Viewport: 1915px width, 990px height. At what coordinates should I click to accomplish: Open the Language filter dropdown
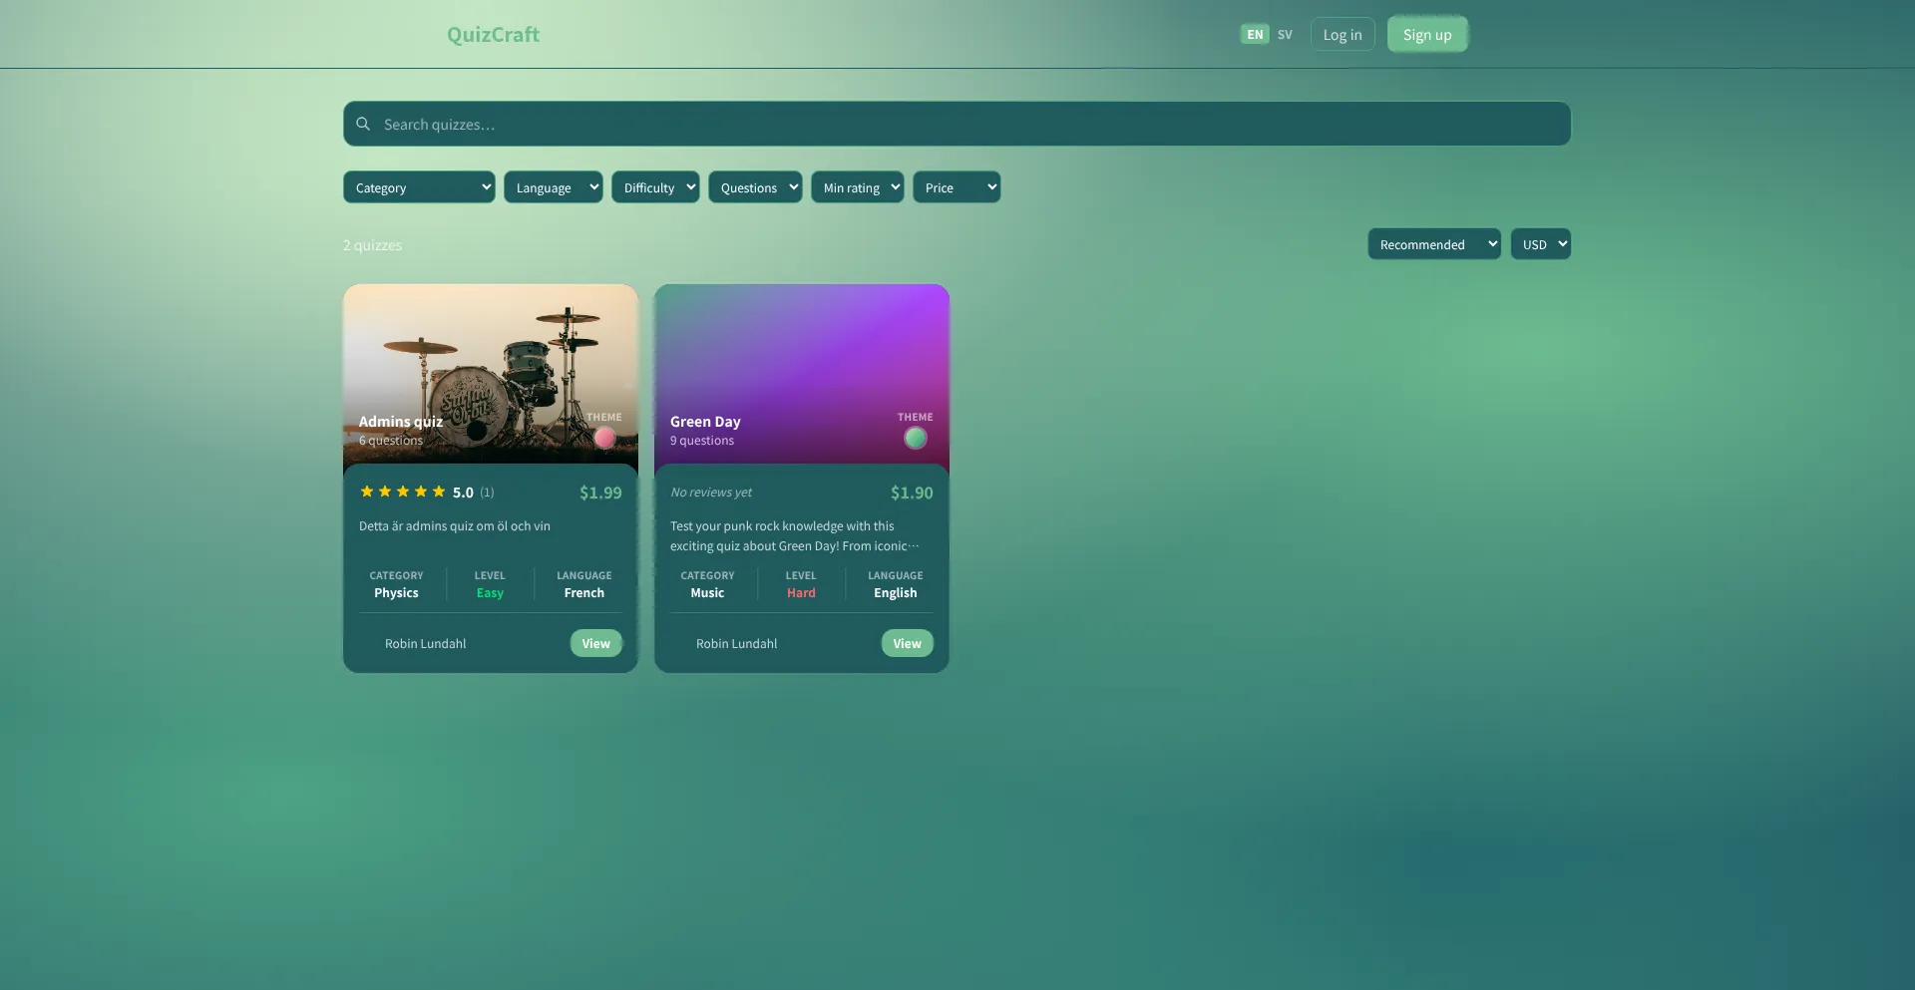pos(553,187)
